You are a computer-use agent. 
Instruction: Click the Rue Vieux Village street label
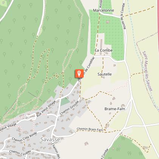pyautogui.click(x=46, y=109)
